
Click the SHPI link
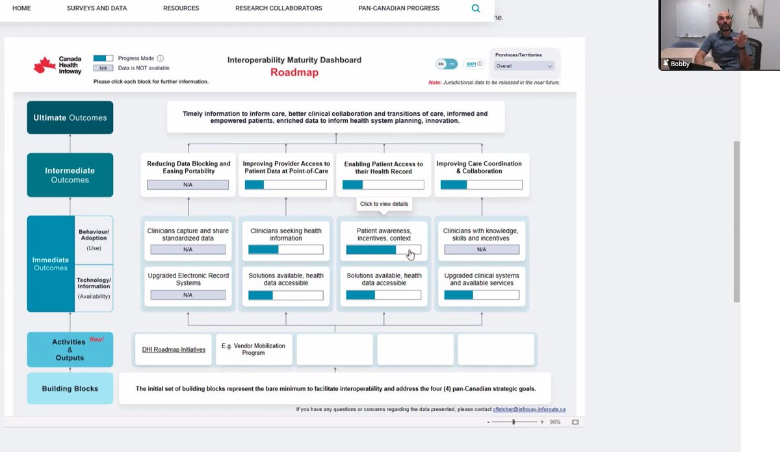470,64
